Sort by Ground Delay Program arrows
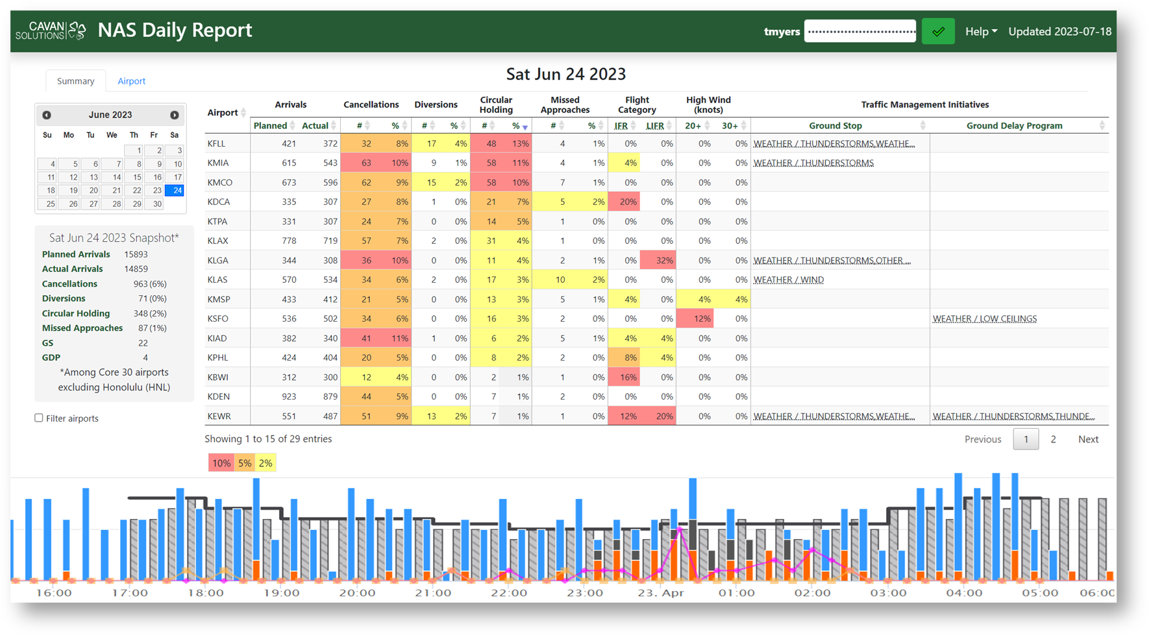The image size is (1151, 637). tap(1102, 126)
